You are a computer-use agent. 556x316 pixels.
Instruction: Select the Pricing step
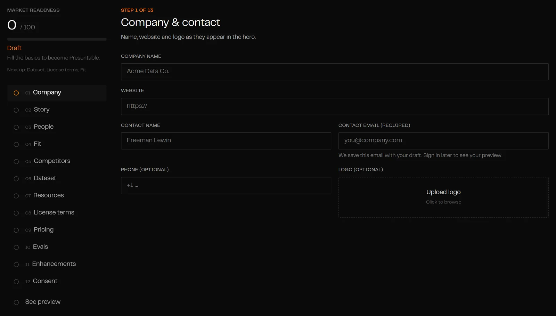click(x=57, y=230)
